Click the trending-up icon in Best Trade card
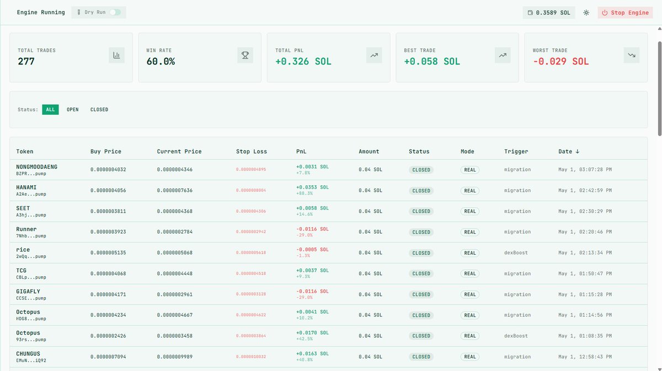Viewport: 662px width, 371px height. 503,55
